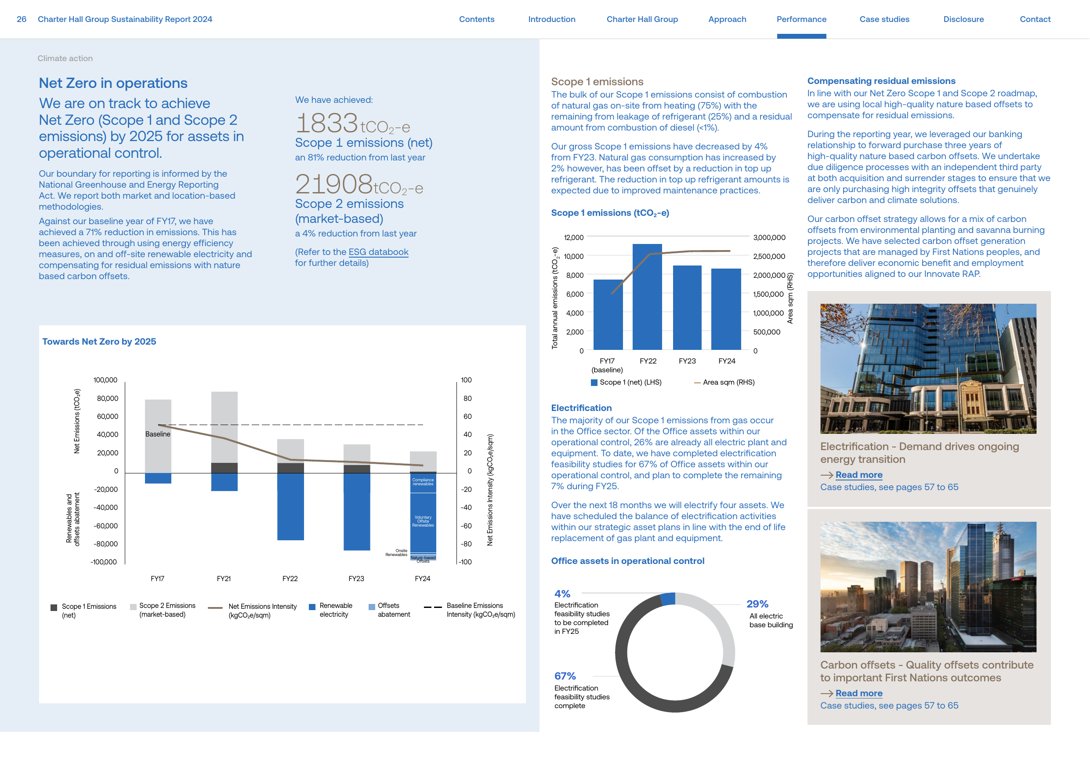Click the Towards Net Zero by 2025 title
The image size is (1090, 771).
click(x=99, y=342)
